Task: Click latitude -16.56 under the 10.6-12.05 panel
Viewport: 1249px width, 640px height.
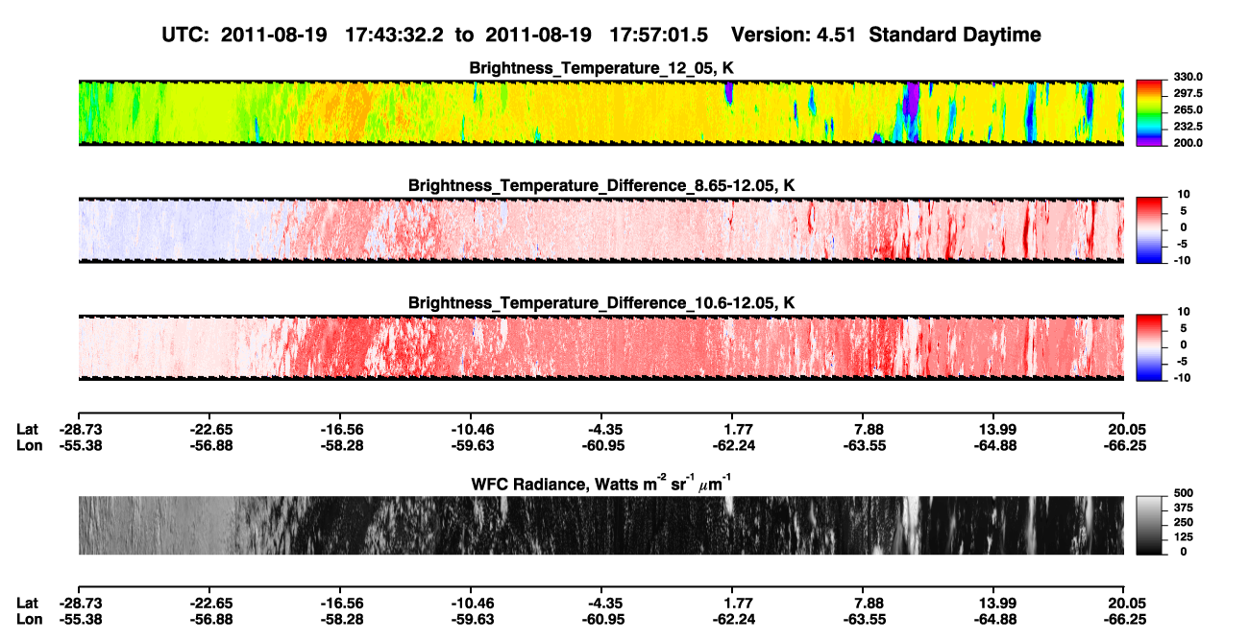Action: coord(342,428)
